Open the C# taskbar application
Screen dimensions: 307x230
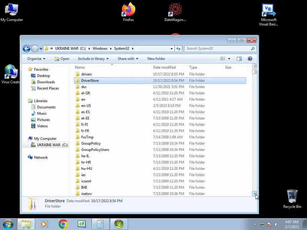coord(82,224)
